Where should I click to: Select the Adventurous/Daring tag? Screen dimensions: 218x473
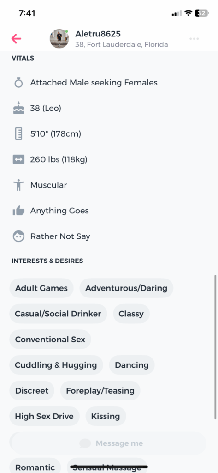[x=126, y=288]
